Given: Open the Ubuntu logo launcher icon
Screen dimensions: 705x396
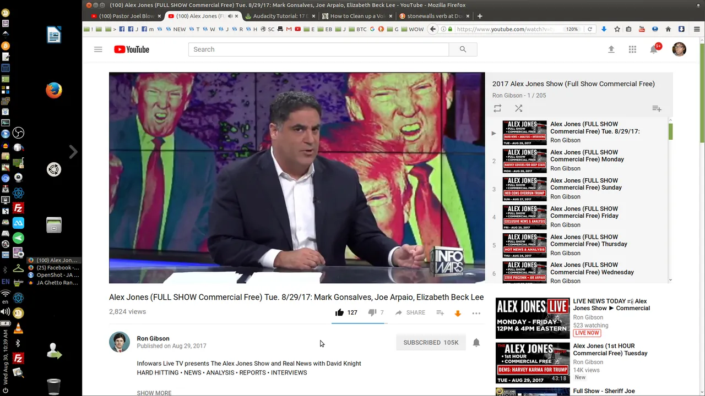Looking at the screenshot, I should pos(54,170).
